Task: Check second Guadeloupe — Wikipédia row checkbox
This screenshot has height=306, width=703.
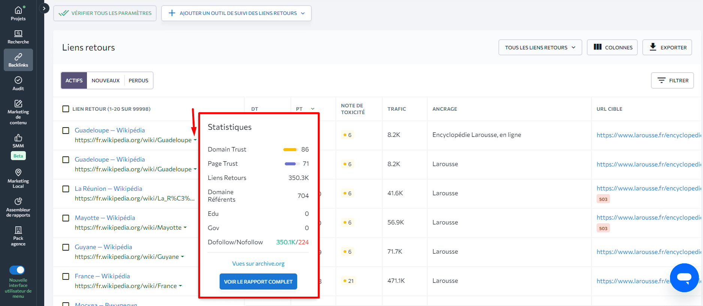Action: click(x=66, y=160)
